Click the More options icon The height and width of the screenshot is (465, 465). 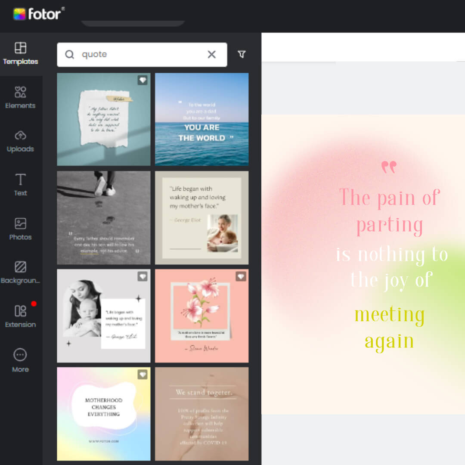[20, 361]
